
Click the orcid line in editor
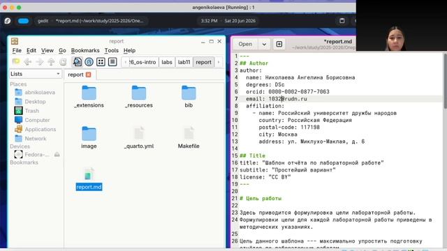coord(288,91)
